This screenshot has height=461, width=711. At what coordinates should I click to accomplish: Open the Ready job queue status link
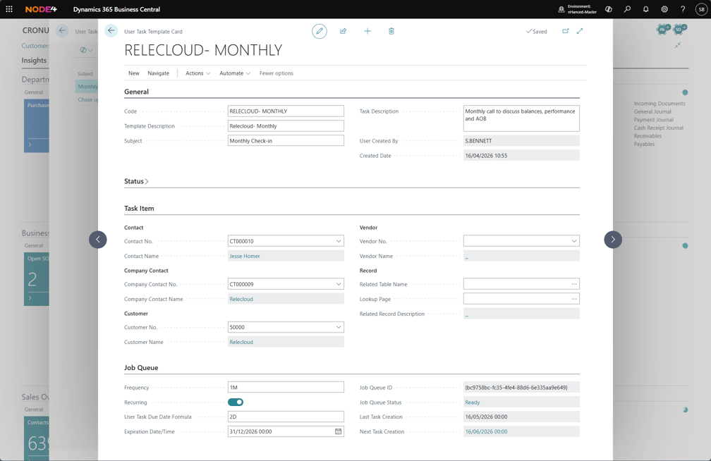pos(473,402)
